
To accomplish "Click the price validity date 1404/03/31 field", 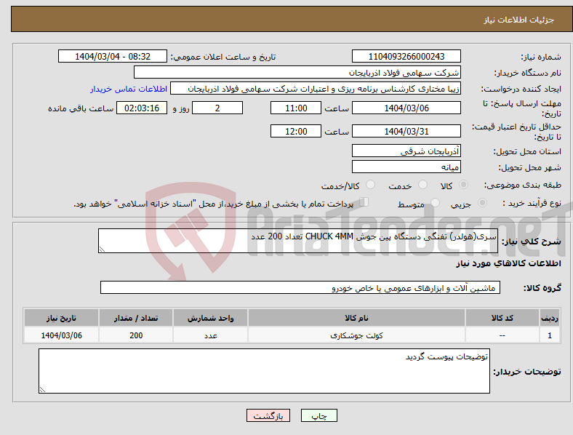I will pyautogui.click(x=406, y=131).
